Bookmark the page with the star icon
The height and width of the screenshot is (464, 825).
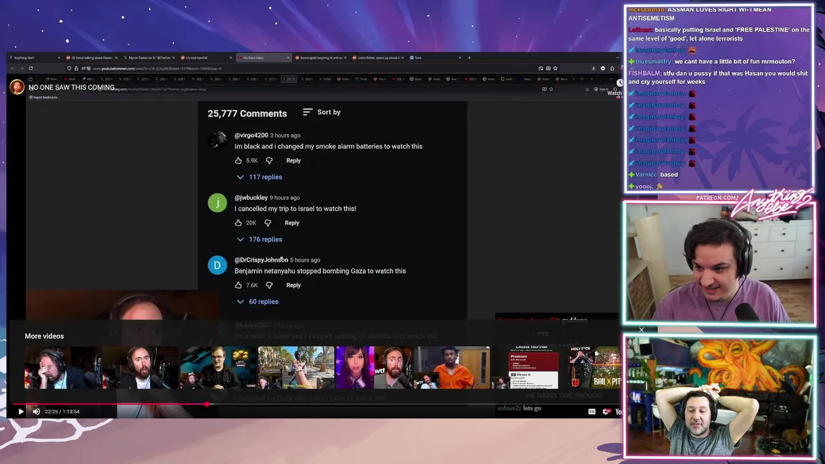point(556,68)
